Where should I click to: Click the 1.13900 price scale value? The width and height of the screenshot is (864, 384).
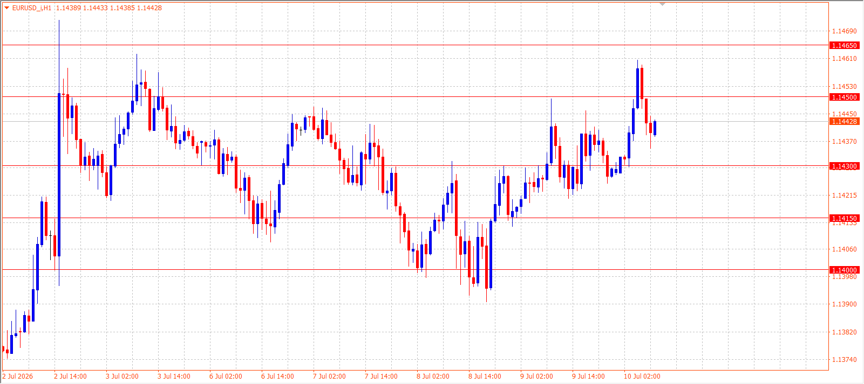click(845, 304)
